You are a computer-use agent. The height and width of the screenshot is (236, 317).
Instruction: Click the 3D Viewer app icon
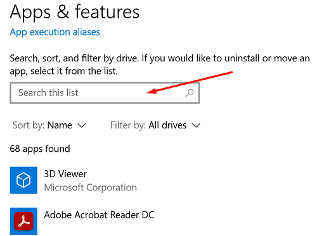tap(23, 180)
